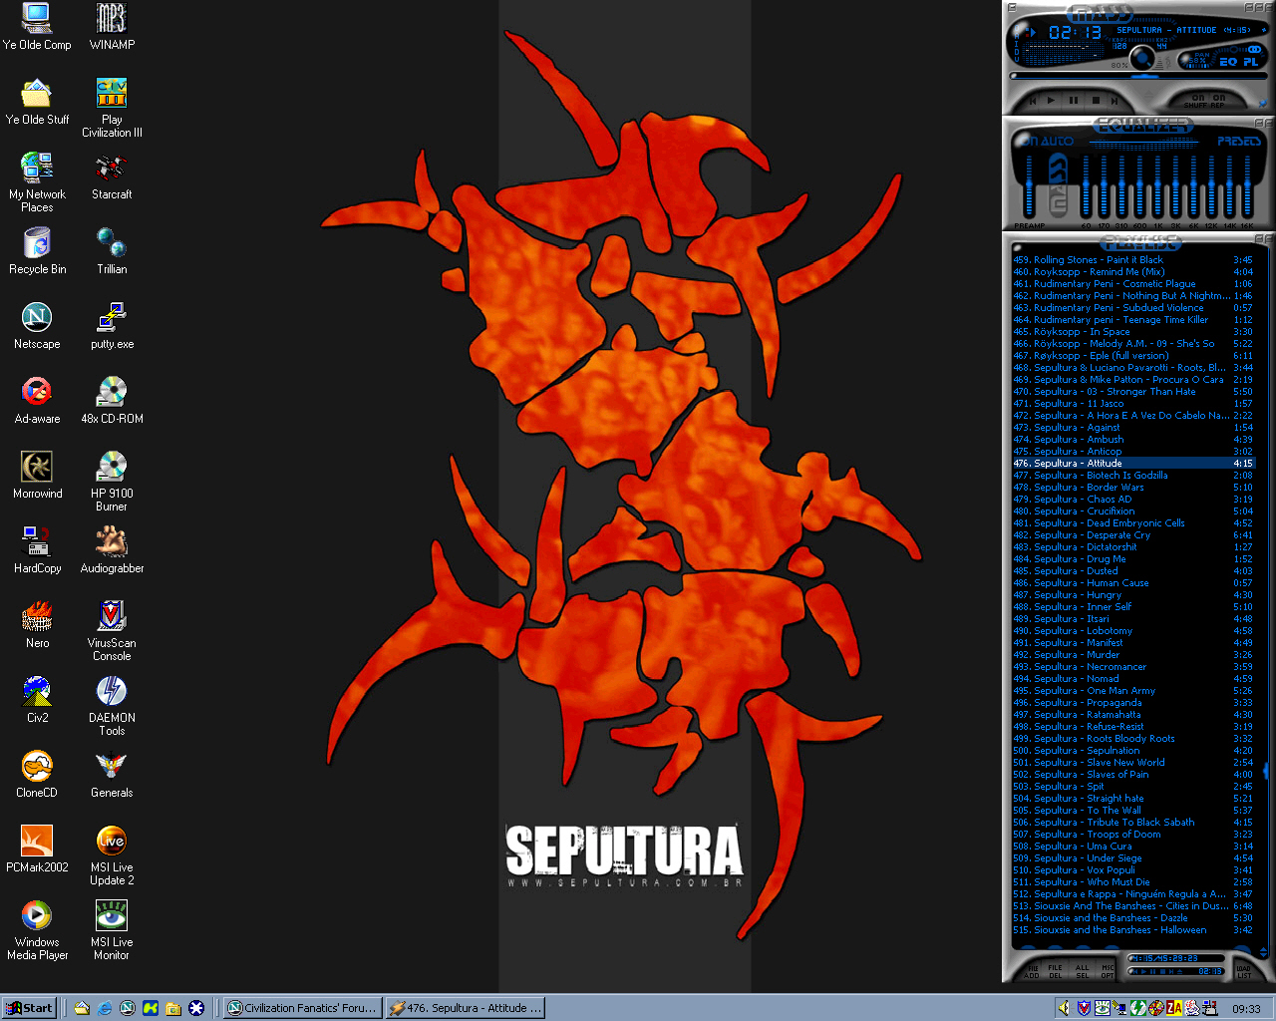
Task: Open the Ye Olde Stuff folder icon
Action: [37, 101]
